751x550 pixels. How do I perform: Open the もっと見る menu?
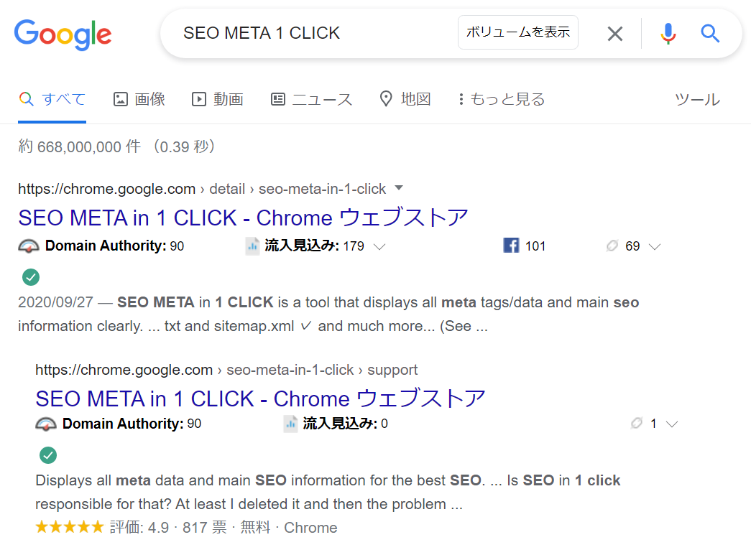pyautogui.click(x=502, y=99)
